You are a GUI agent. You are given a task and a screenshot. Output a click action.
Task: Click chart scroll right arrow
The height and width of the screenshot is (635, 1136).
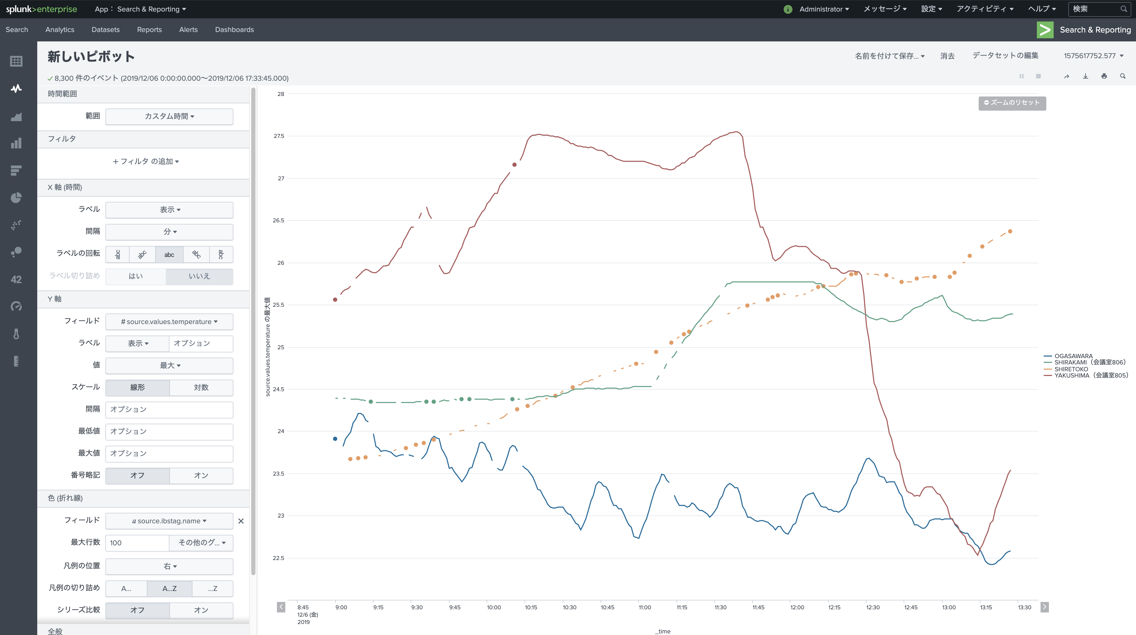(x=1044, y=607)
